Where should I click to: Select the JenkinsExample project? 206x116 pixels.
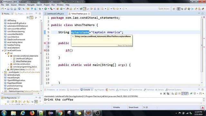click(14, 75)
